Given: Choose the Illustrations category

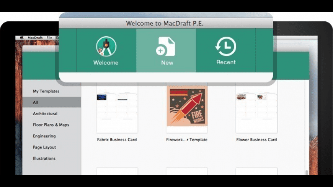Looking at the screenshot, I should [x=44, y=158].
